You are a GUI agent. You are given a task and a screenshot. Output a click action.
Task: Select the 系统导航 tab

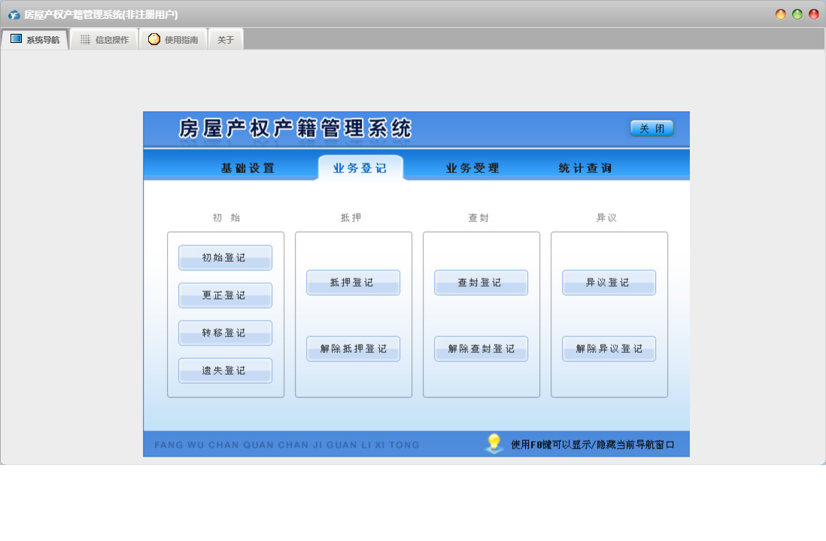(35, 40)
